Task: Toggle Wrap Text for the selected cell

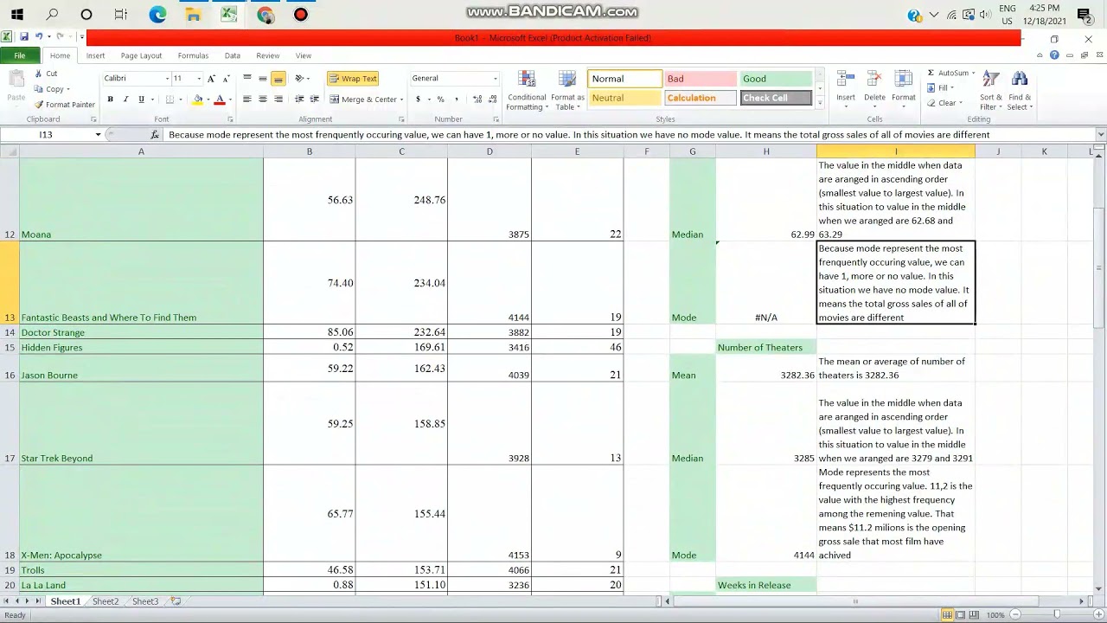Action: 352,78
